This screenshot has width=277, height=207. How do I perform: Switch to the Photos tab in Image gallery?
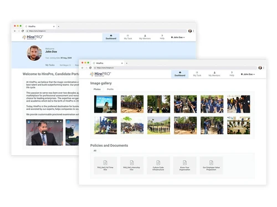pos(97,89)
